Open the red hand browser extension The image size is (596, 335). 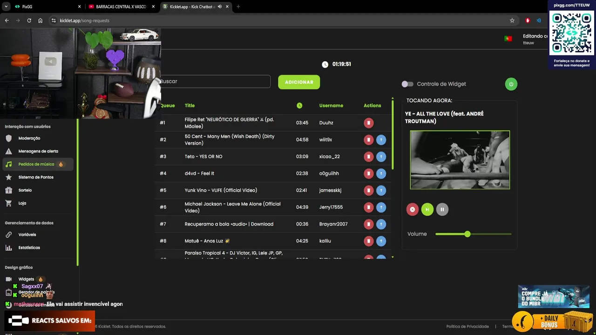(528, 20)
